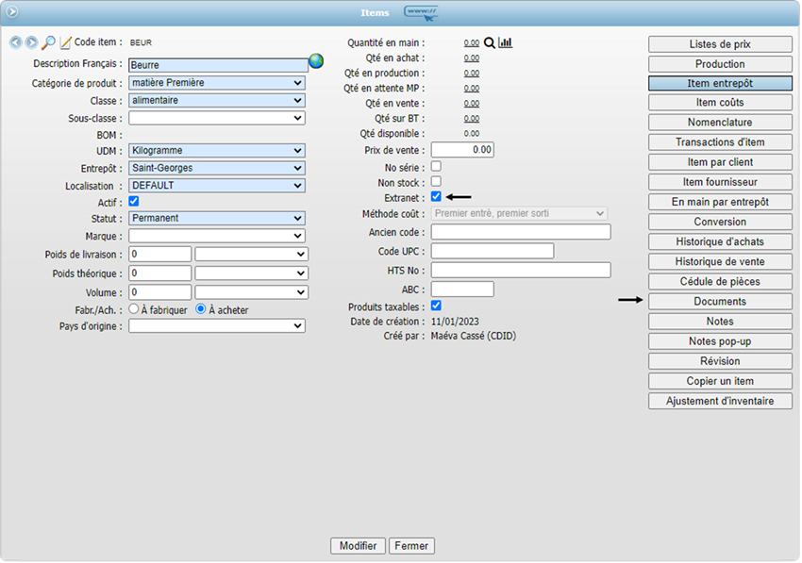Open the Catégorie de produit dropdown

click(217, 83)
